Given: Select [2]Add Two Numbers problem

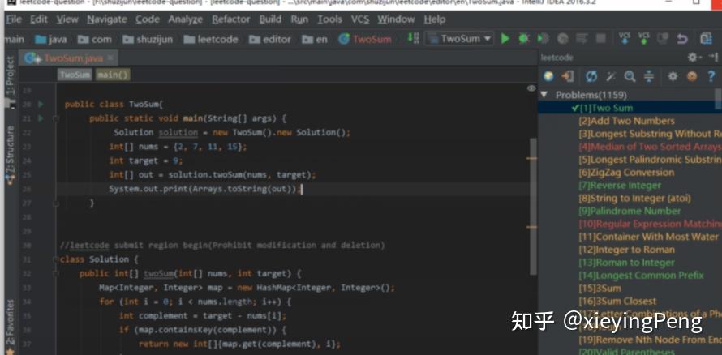Looking at the screenshot, I should coord(627,121).
